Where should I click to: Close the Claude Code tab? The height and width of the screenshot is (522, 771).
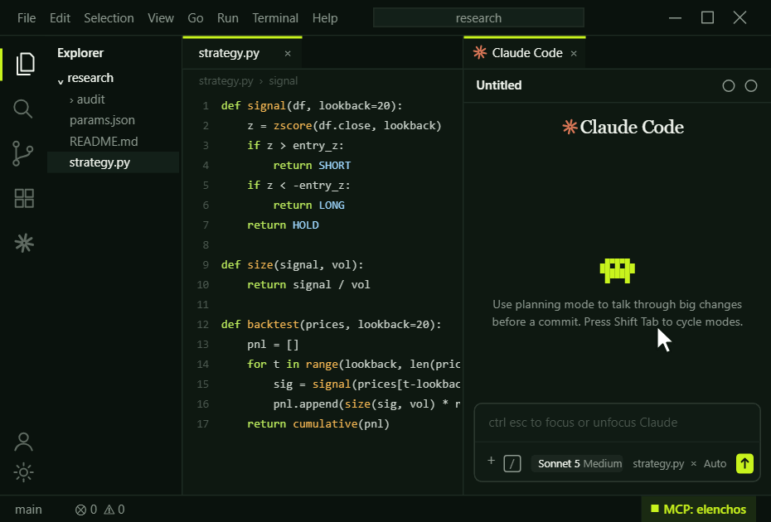[x=574, y=53]
